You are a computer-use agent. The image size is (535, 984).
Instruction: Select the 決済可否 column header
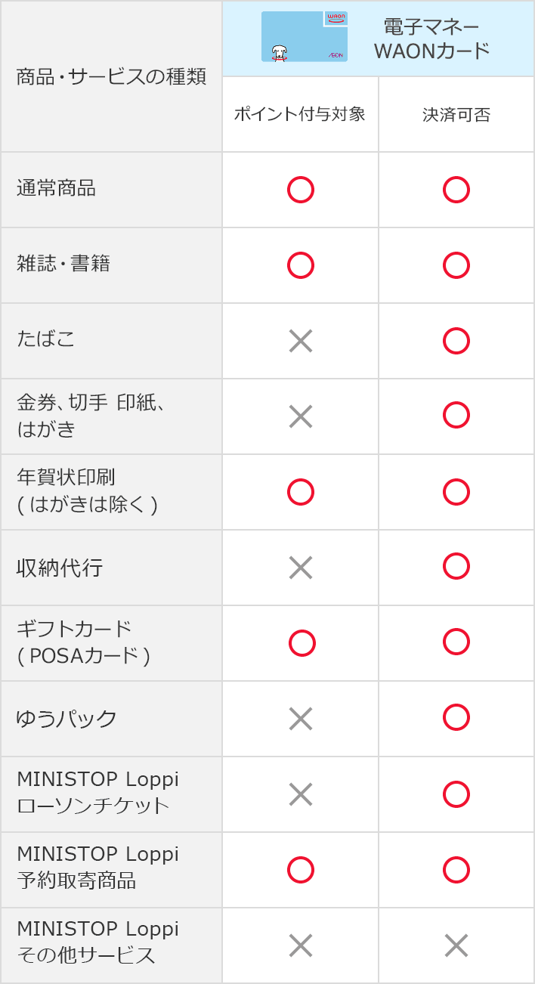[456, 114]
